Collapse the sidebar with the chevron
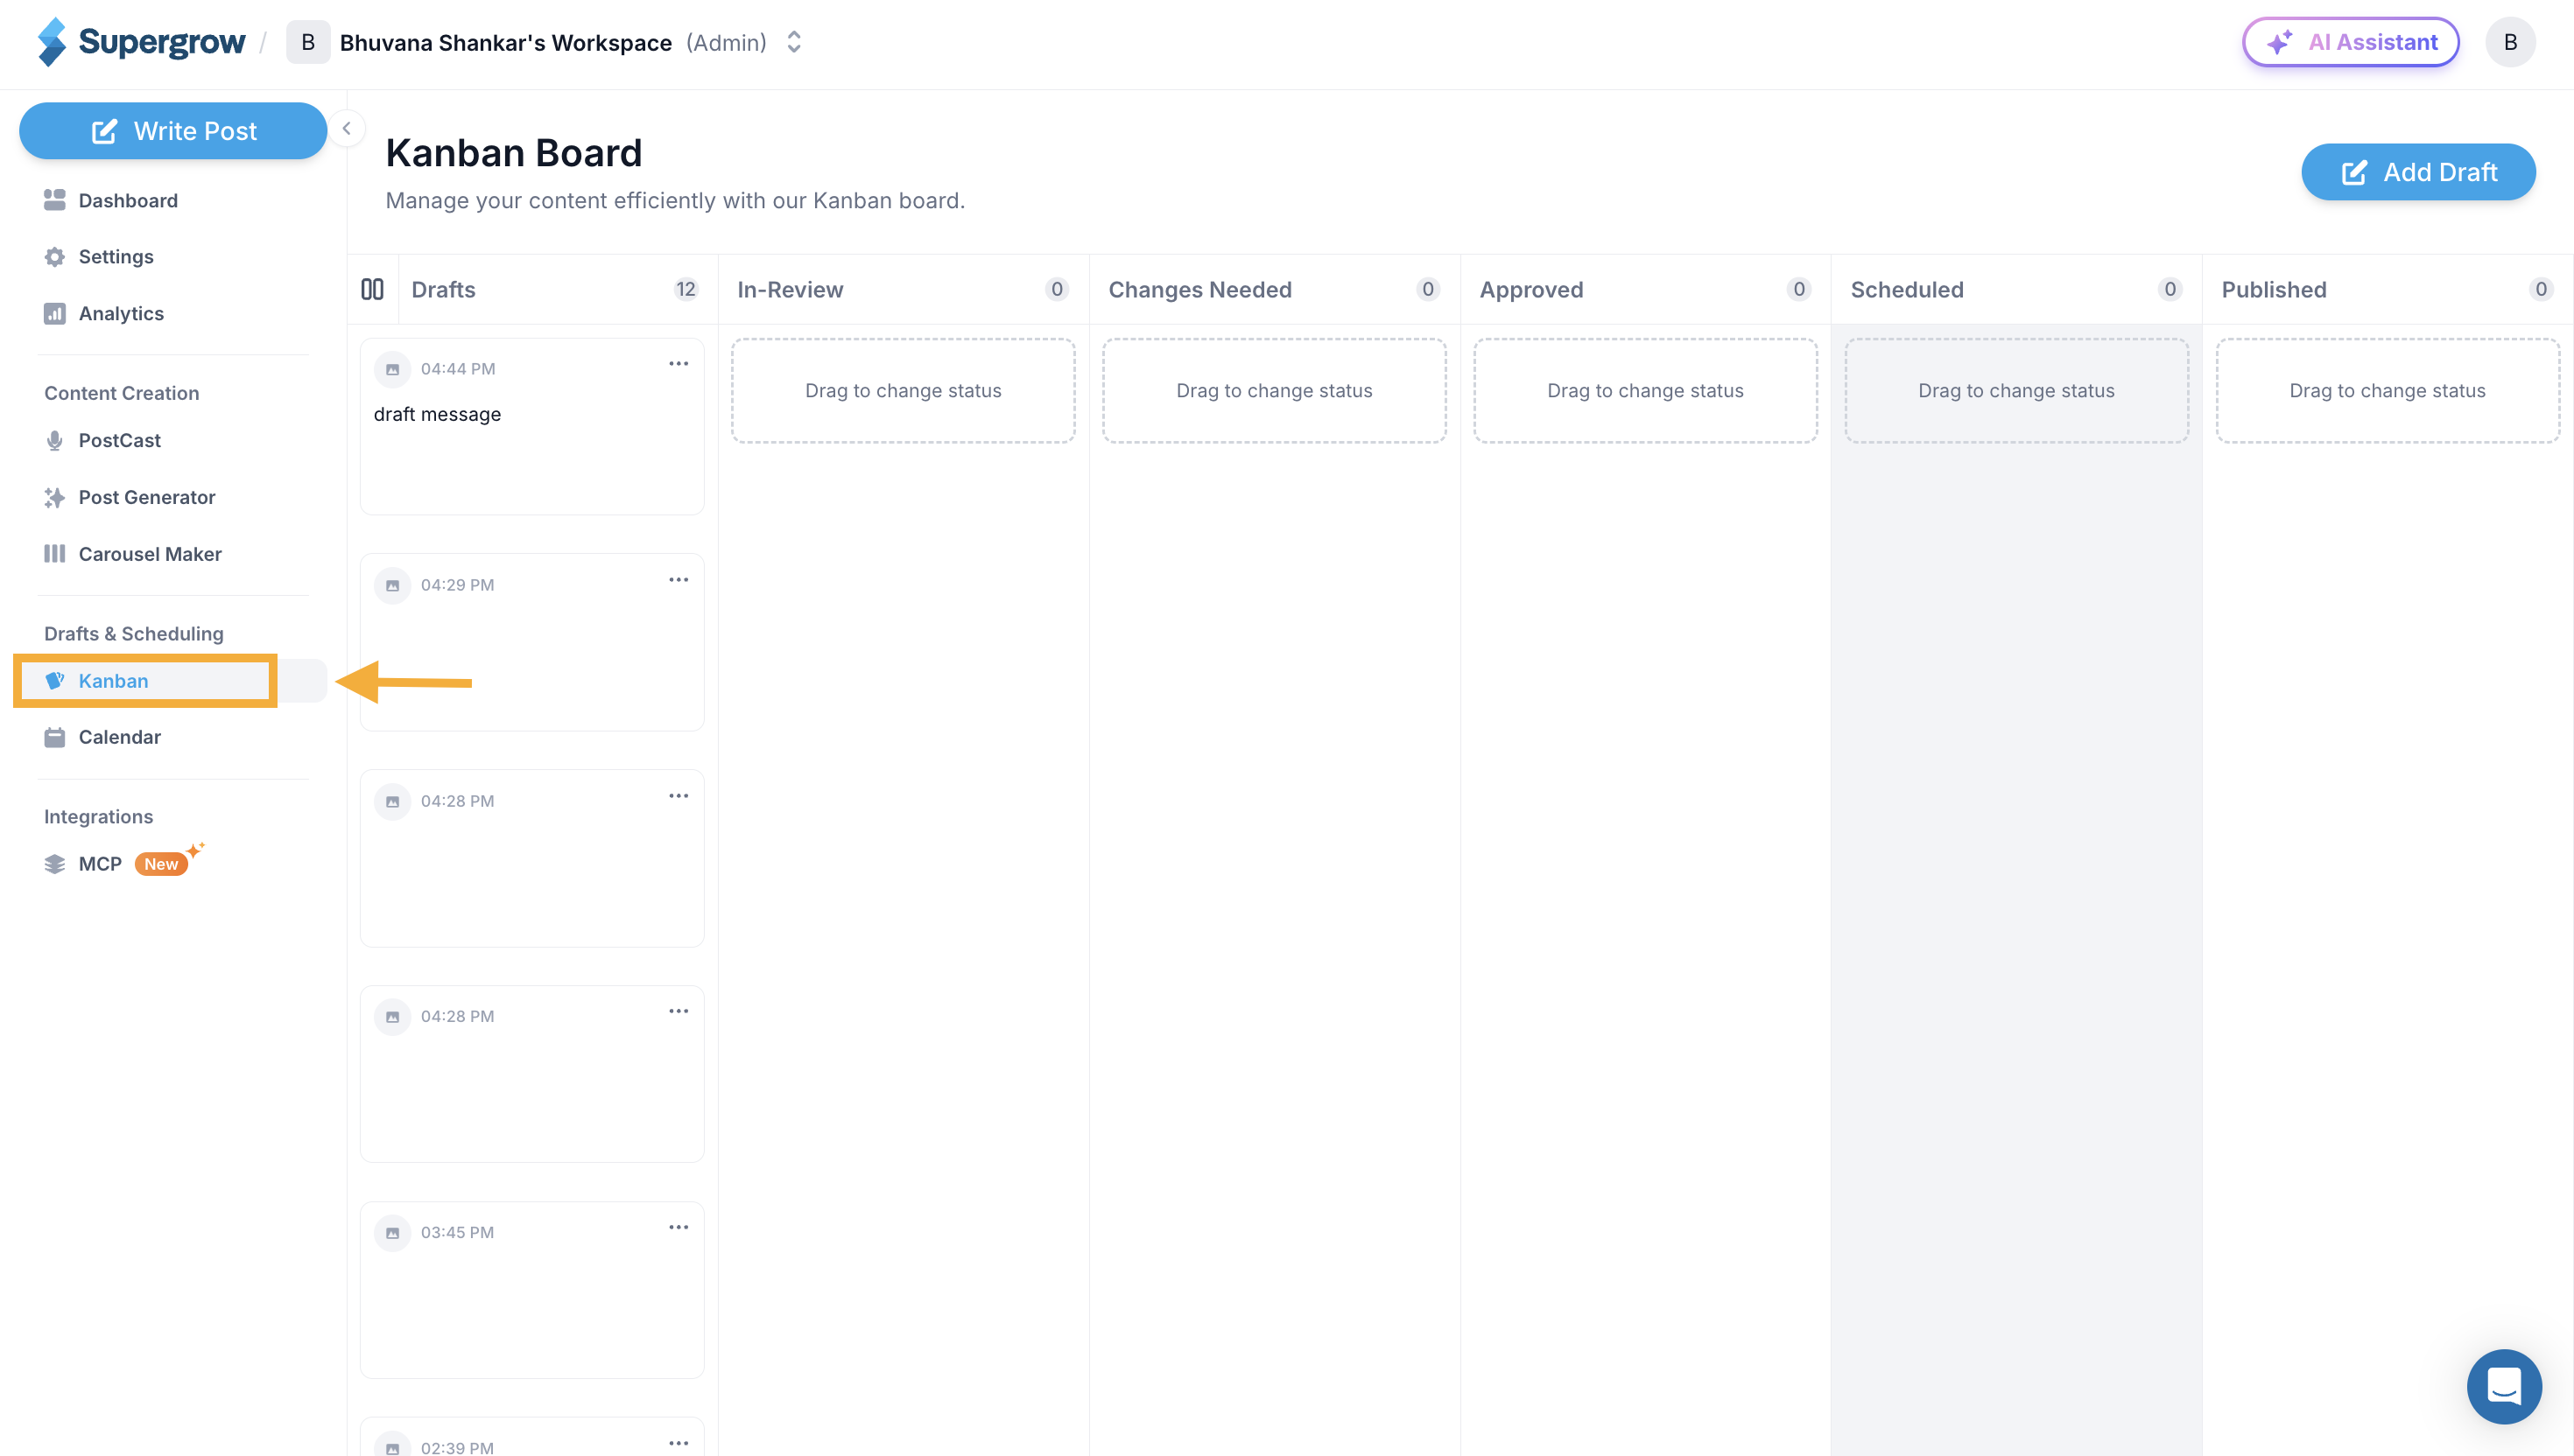 346,128
